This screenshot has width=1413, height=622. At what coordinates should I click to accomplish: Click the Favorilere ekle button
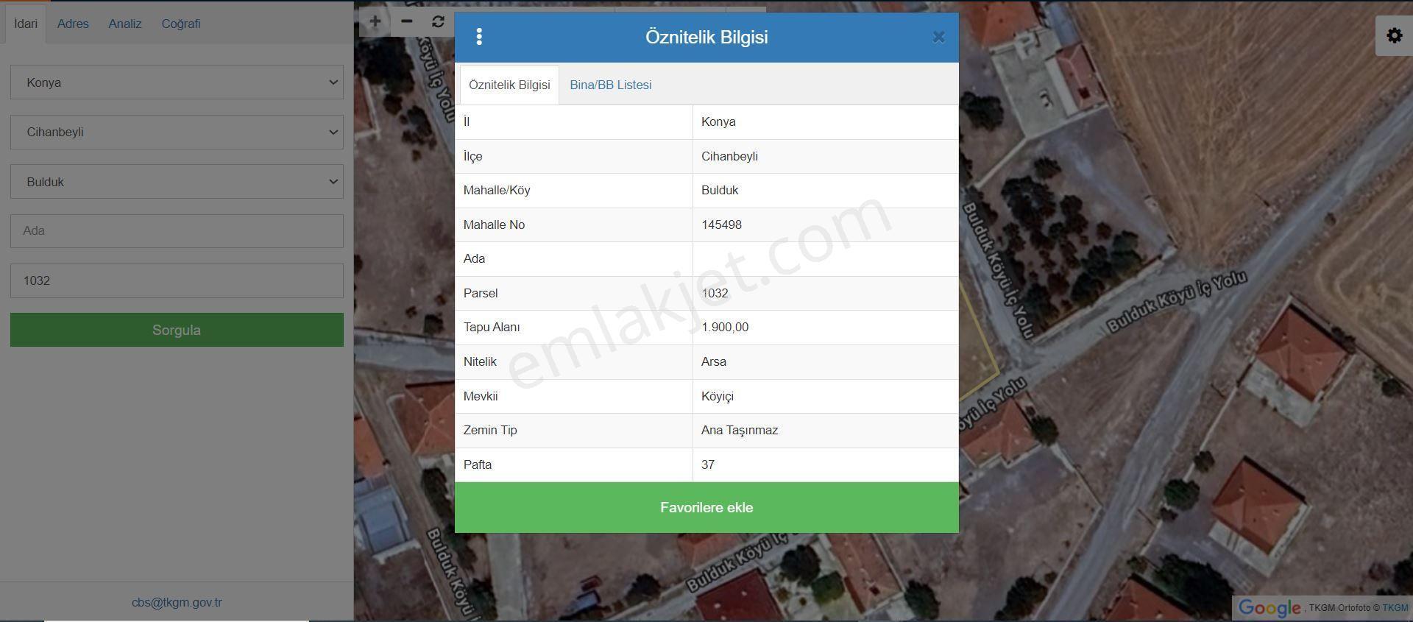(706, 507)
